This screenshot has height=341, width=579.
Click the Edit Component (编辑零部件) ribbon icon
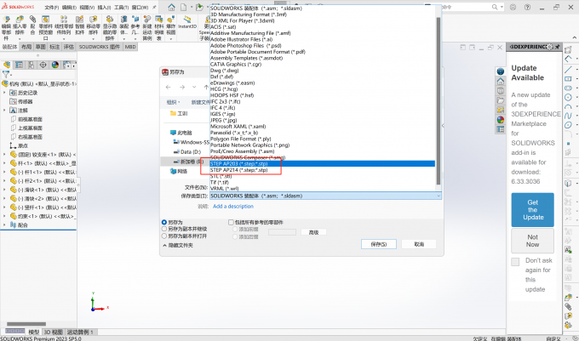[x=6, y=20]
